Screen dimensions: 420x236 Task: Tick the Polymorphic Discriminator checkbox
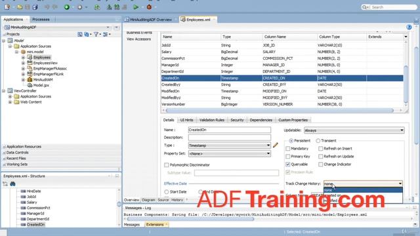[166, 165]
